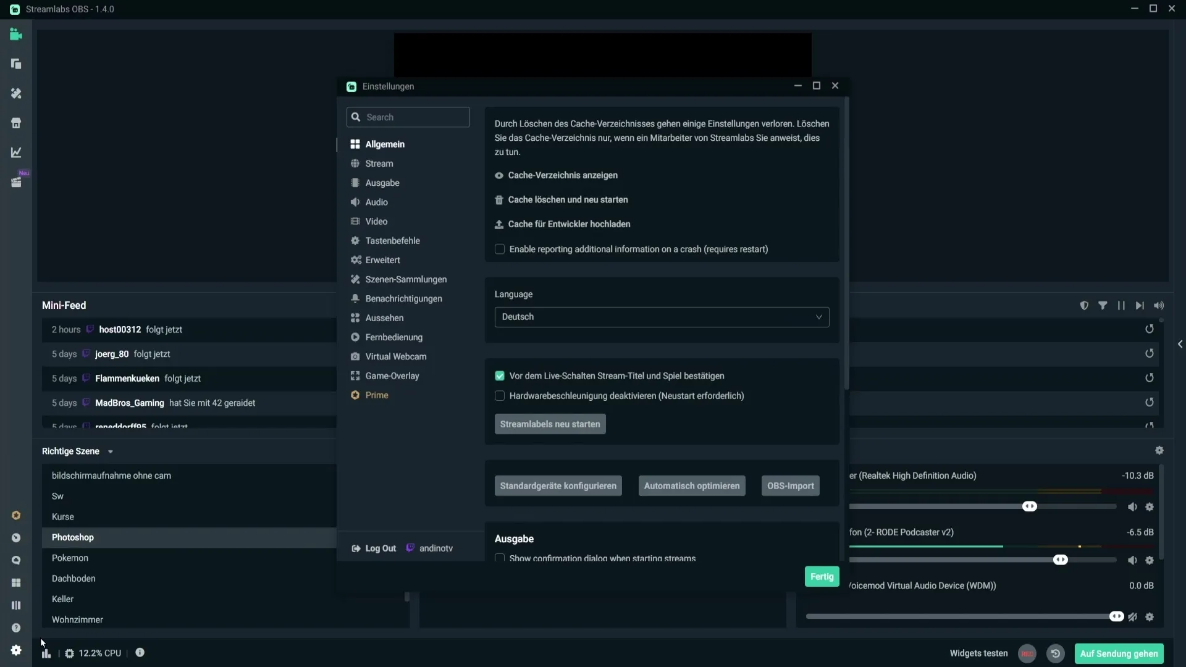Expand collapsed panel with right-edge chevron
This screenshot has height=667, width=1186.
1180,345
